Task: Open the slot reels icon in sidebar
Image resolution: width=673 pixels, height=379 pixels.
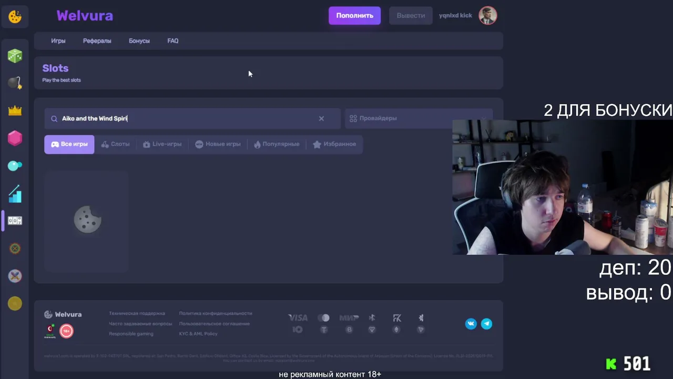Action: pos(15,221)
